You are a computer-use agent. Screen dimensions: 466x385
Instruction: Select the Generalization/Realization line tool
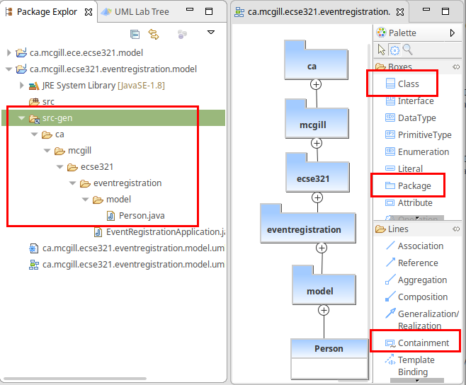coord(422,320)
